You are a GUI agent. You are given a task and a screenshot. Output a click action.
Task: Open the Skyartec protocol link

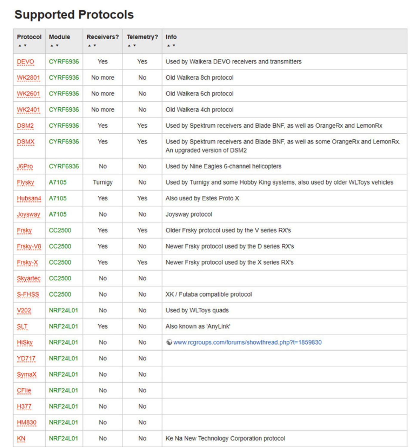pyautogui.click(x=29, y=278)
